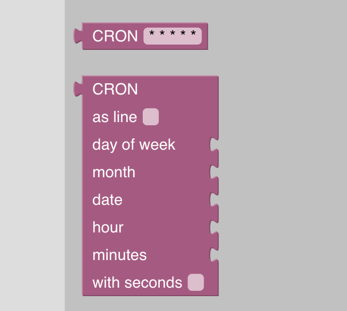The width and height of the screenshot is (347, 311).
Task: Click the "with seconds" label text
Action: [137, 283]
